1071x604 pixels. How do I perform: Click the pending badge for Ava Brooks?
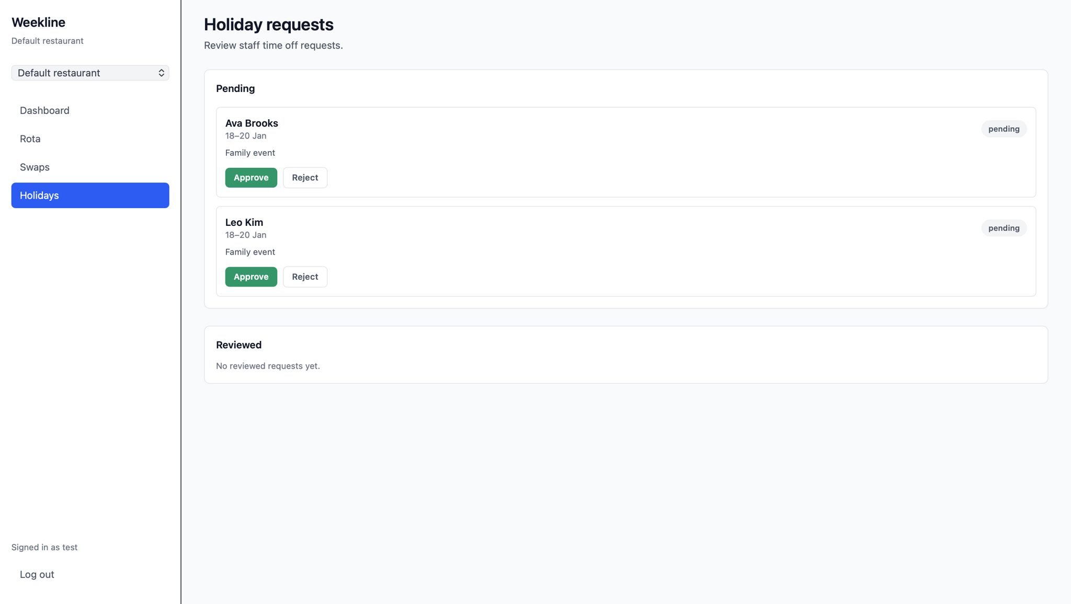click(1004, 129)
